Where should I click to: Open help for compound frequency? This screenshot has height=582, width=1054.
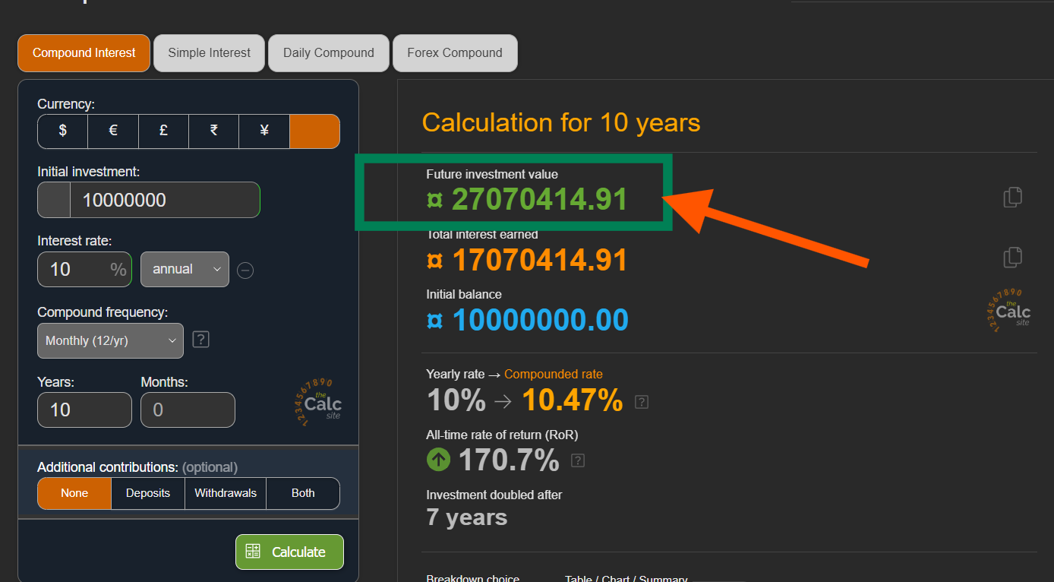[x=200, y=340]
